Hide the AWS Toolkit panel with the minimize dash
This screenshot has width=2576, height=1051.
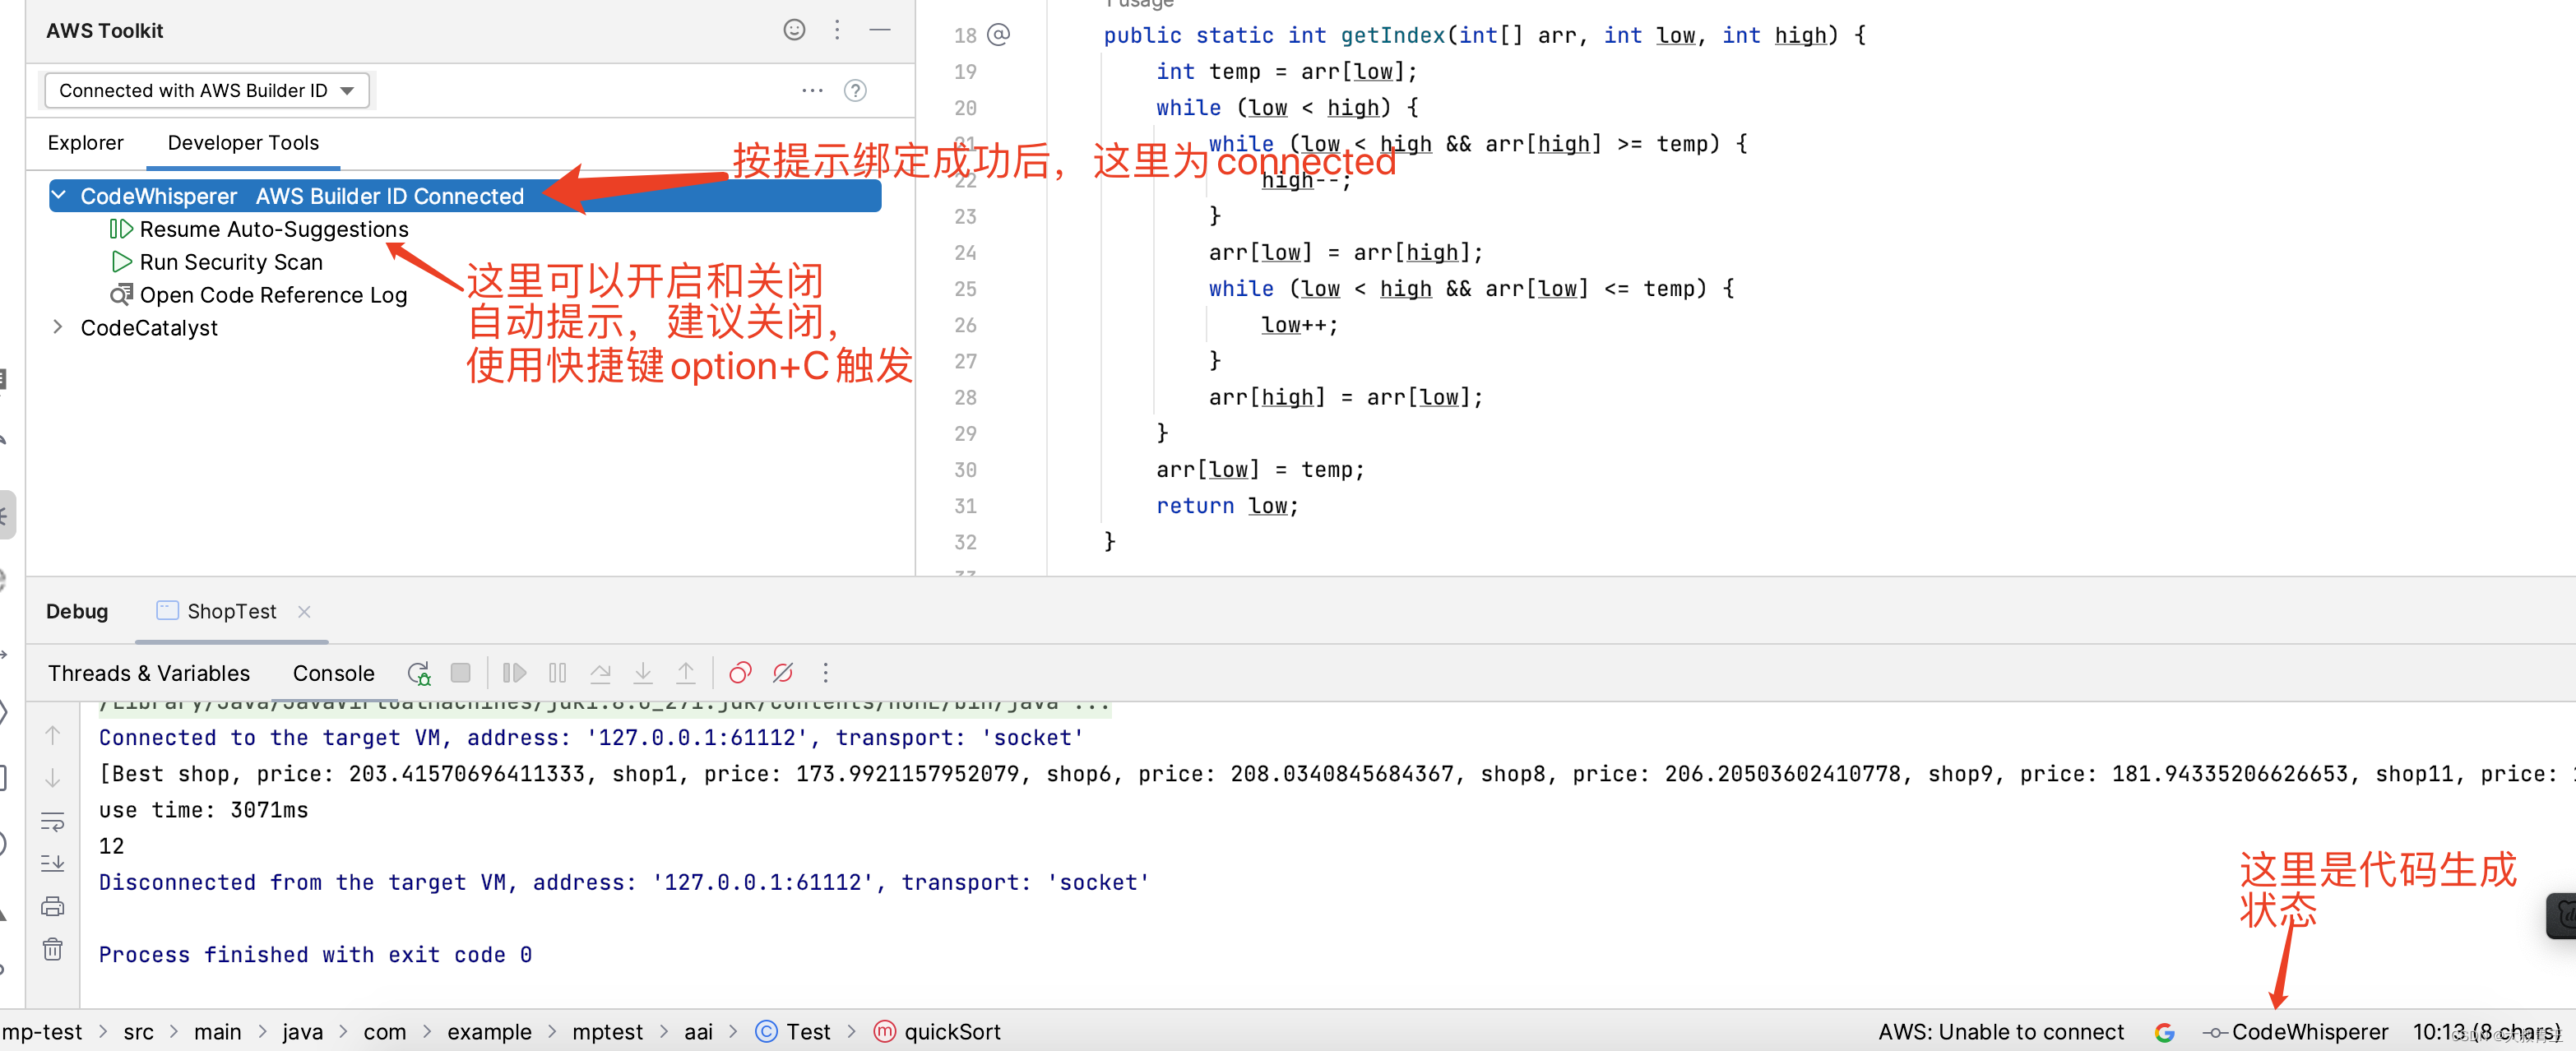880,30
